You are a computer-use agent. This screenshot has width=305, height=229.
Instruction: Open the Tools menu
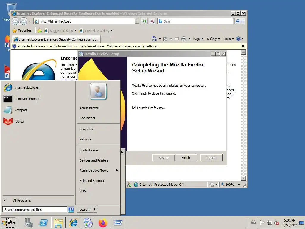pyautogui.click(x=228, y=39)
